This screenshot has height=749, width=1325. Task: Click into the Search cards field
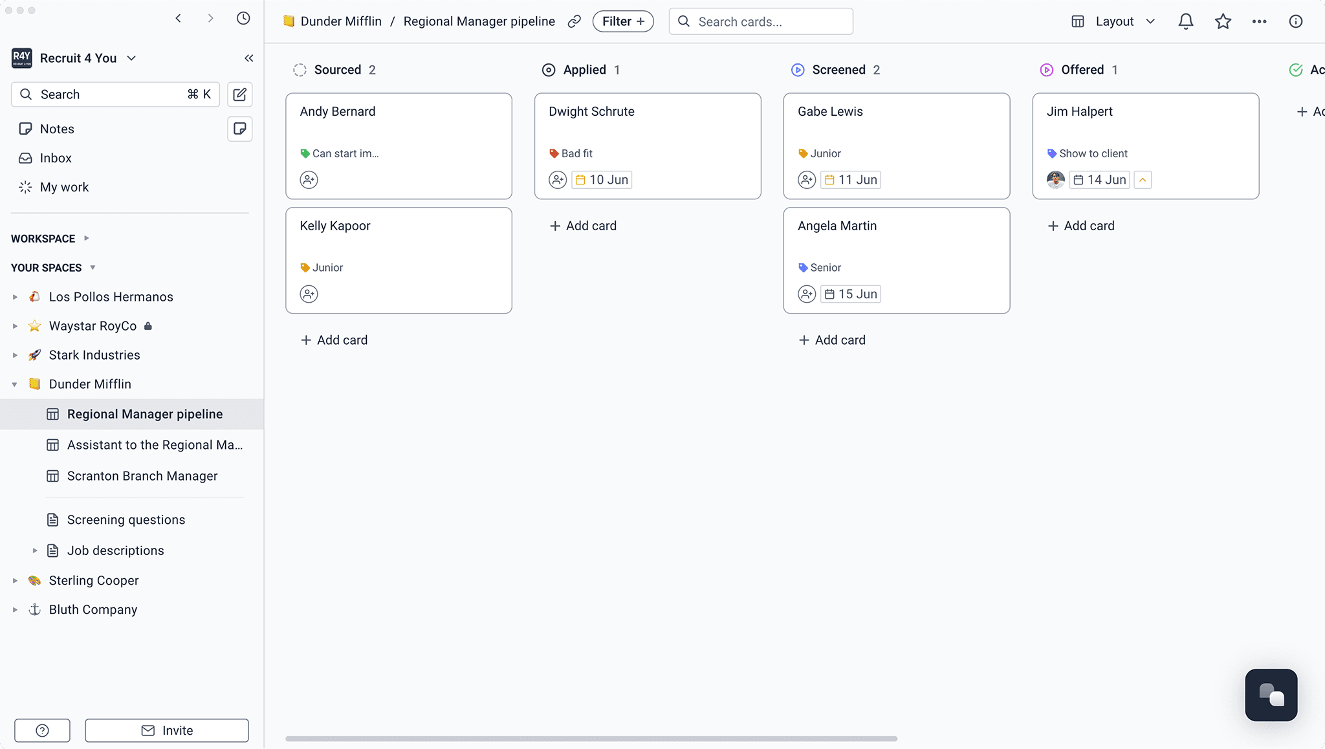[761, 21]
